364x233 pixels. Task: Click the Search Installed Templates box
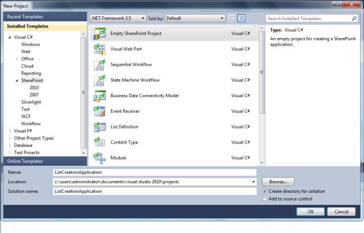point(309,18)
